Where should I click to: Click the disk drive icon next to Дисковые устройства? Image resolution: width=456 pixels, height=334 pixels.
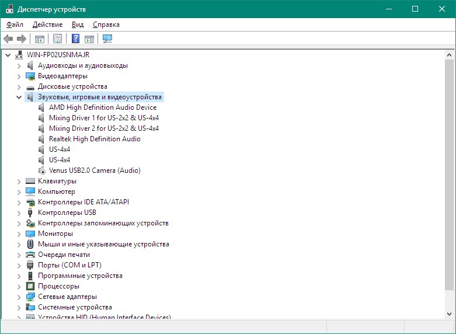click(30, 87)
